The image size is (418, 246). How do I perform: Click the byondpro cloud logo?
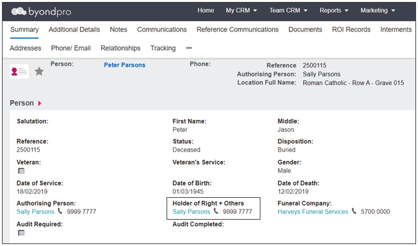pyautogui.click(x=41, y=12)
